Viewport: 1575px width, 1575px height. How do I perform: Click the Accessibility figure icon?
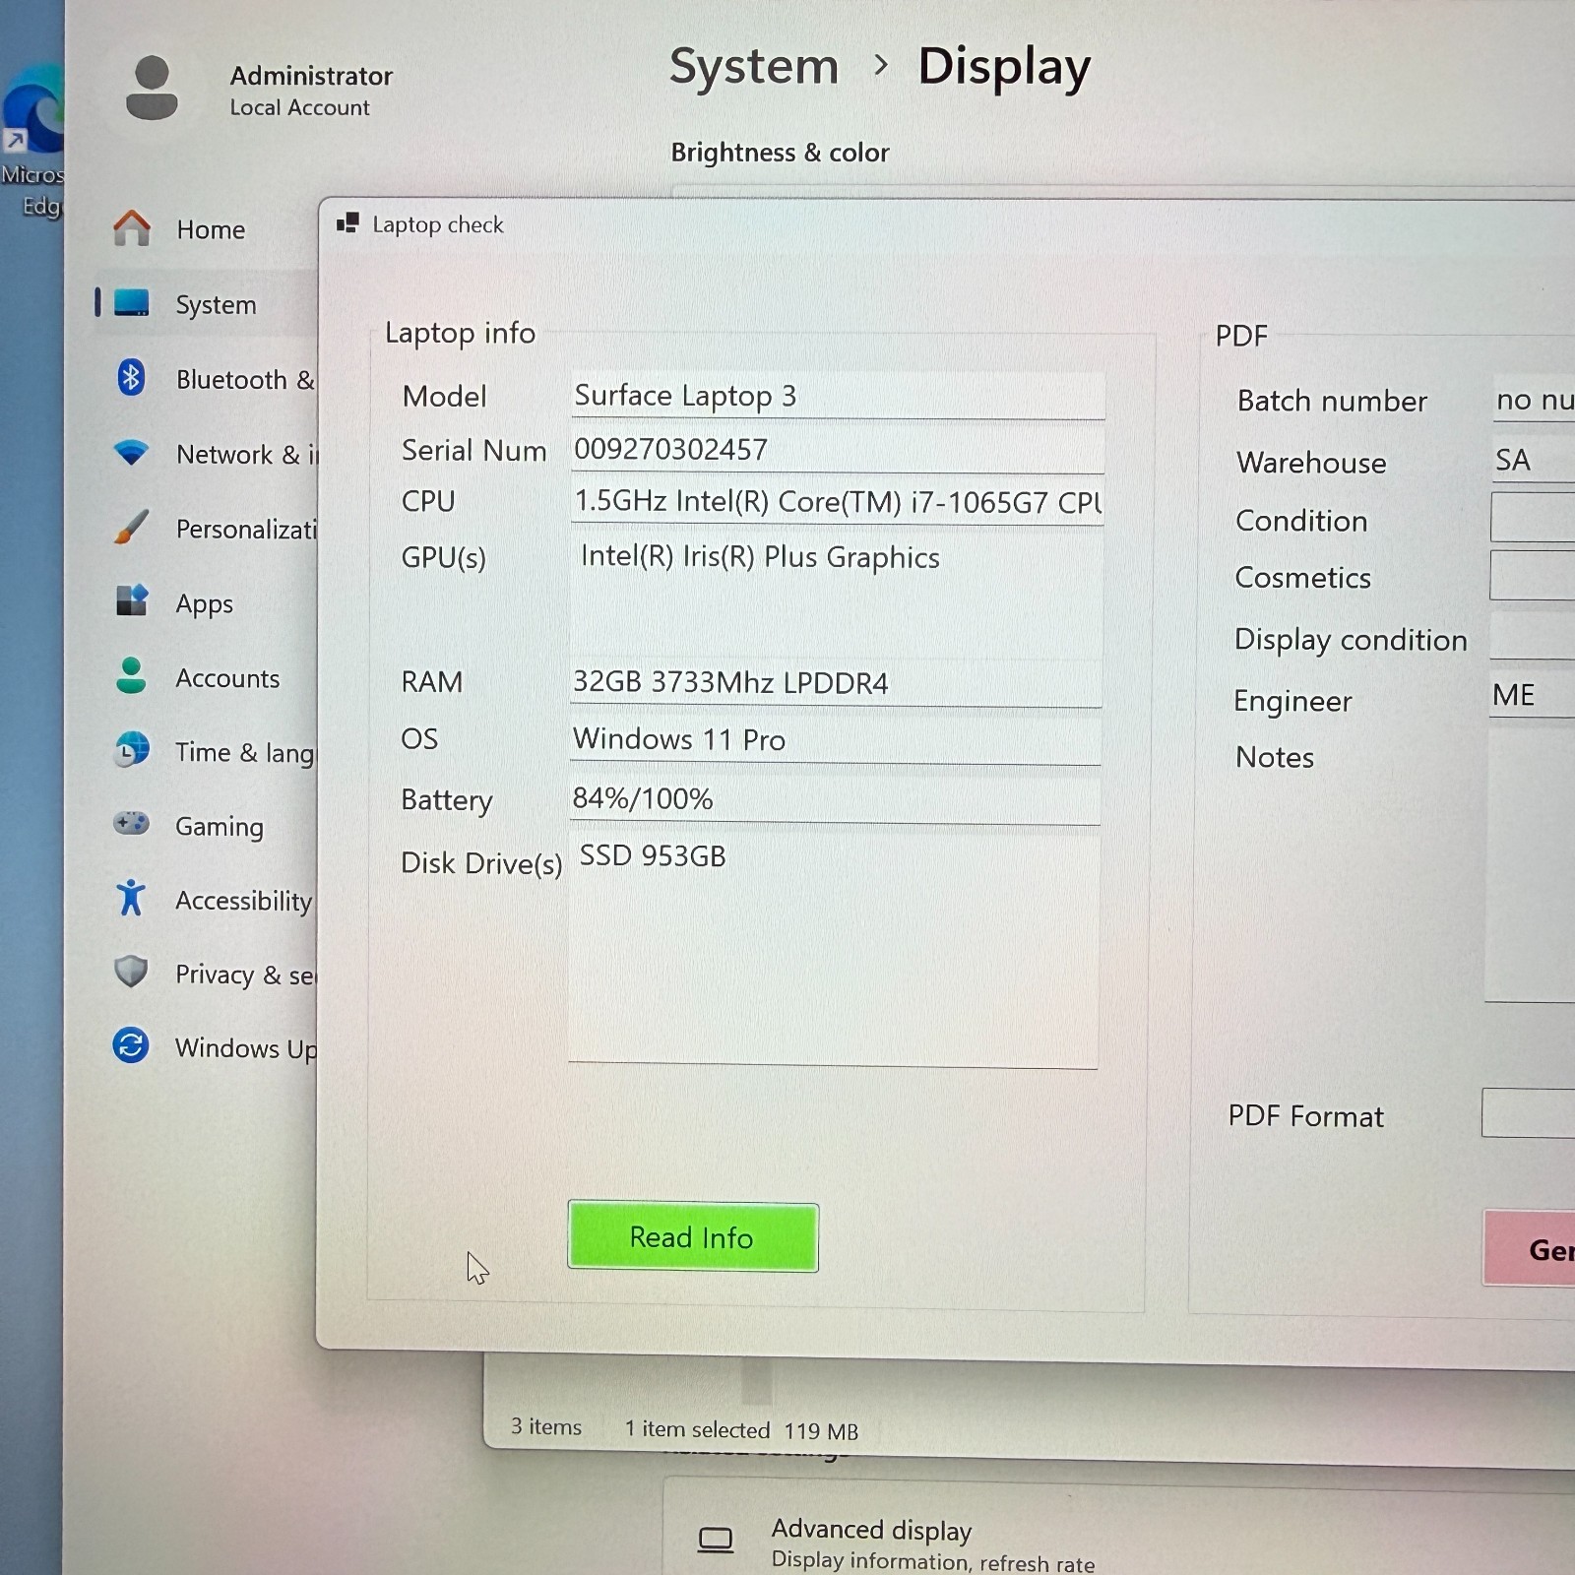131,897
